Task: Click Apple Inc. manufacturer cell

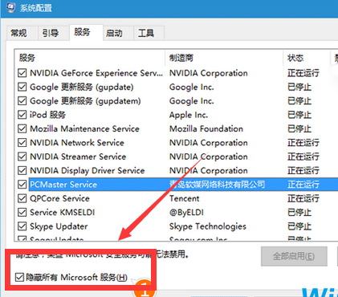Action: point(189,115)
